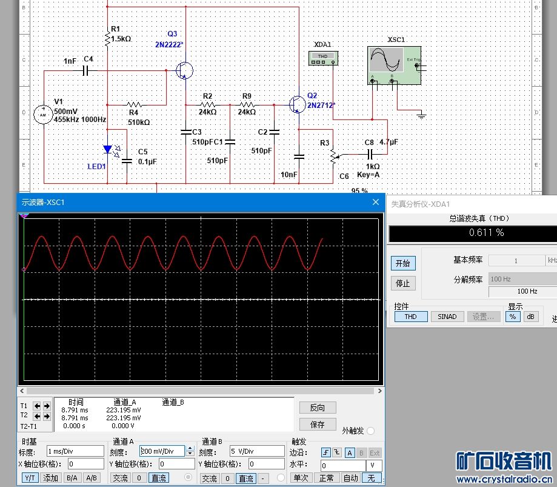This screenshot has height=487, width=557.
Task: Select falling edge trigger icon
Action: coord(337,452)
